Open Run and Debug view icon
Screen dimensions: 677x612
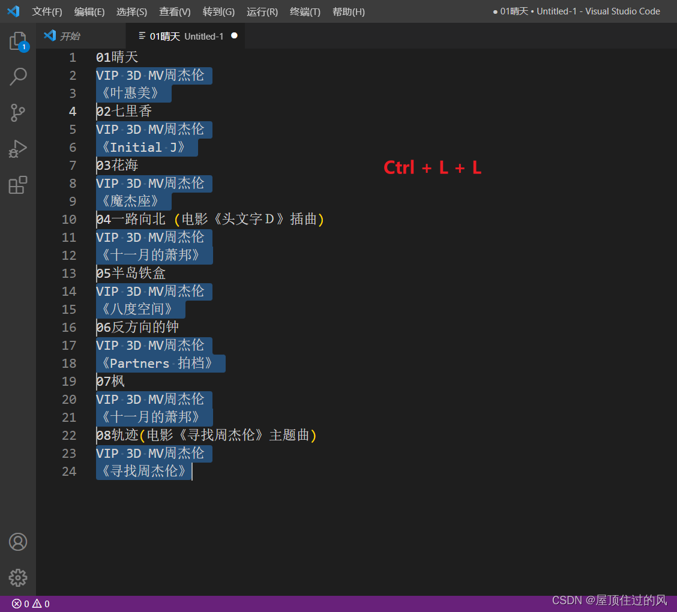[18, 149]
